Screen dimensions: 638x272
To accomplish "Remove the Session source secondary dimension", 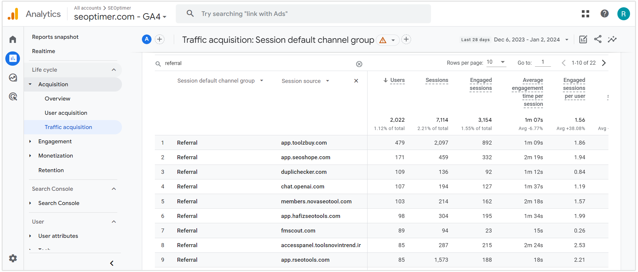I will click(x=356, y=81).
